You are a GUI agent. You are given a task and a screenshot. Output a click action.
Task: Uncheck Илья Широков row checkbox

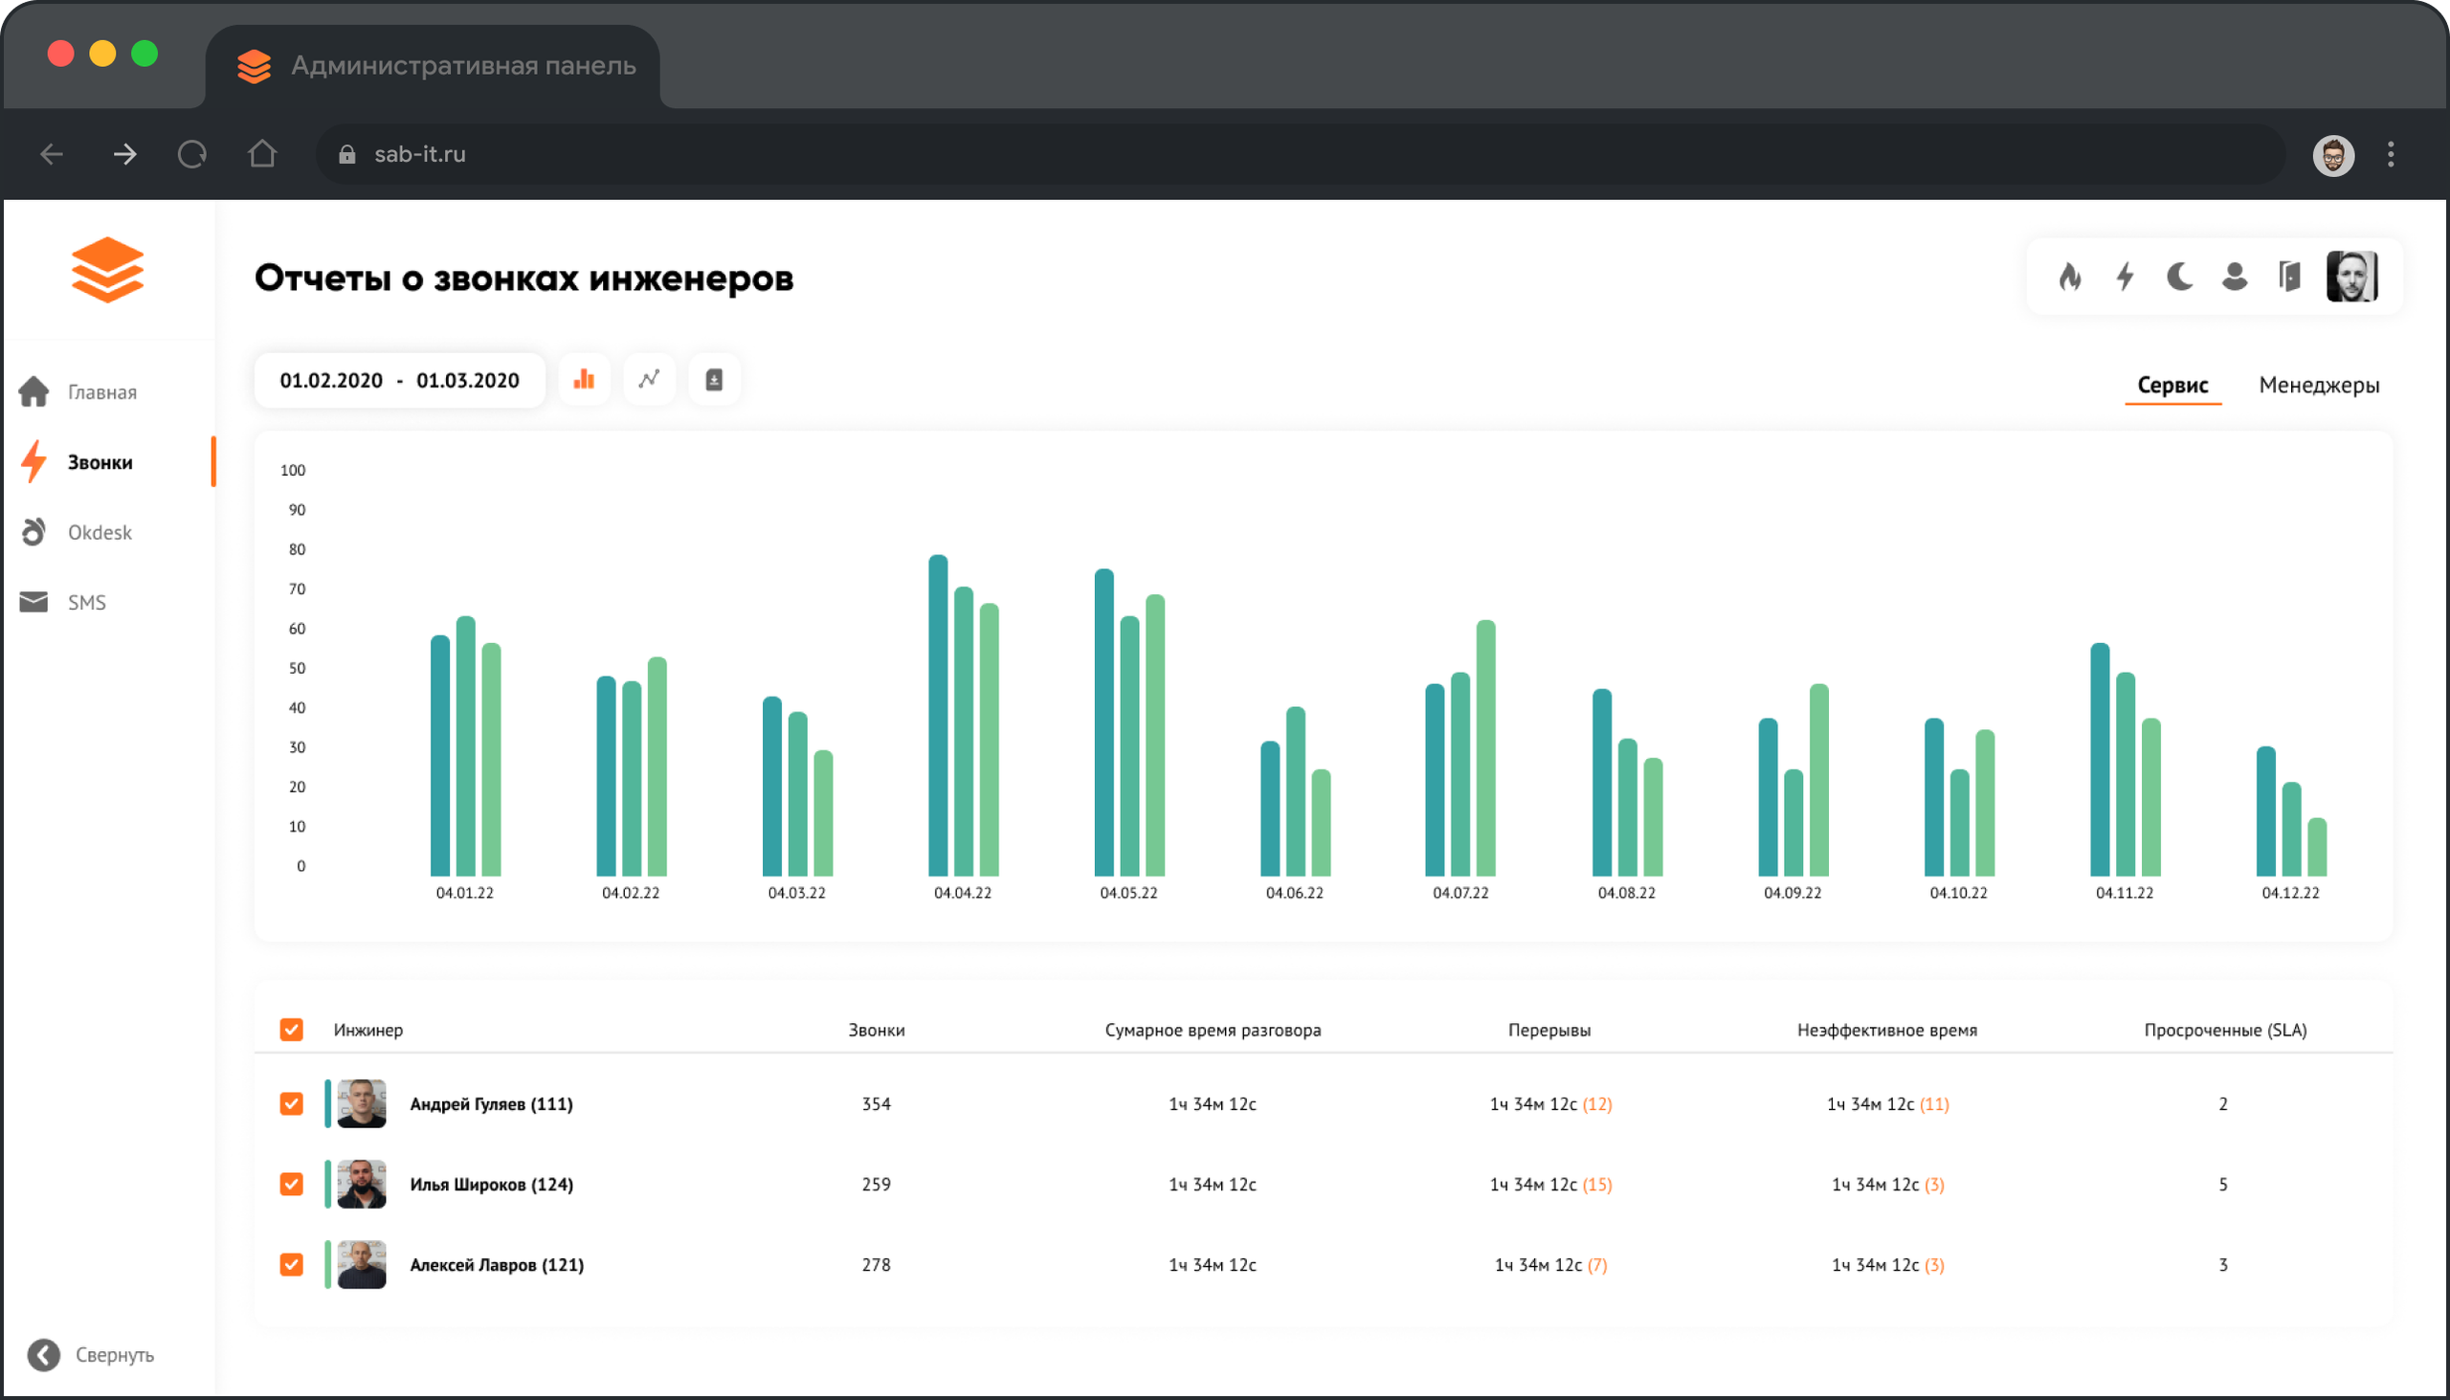point(291,1184)
